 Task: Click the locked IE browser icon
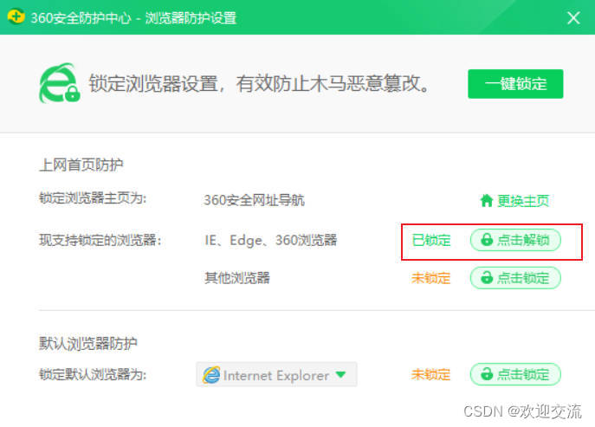(60, 83)
